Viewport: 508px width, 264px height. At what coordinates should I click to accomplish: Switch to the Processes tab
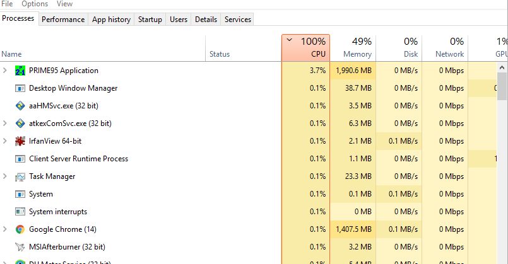coord(18,18)
